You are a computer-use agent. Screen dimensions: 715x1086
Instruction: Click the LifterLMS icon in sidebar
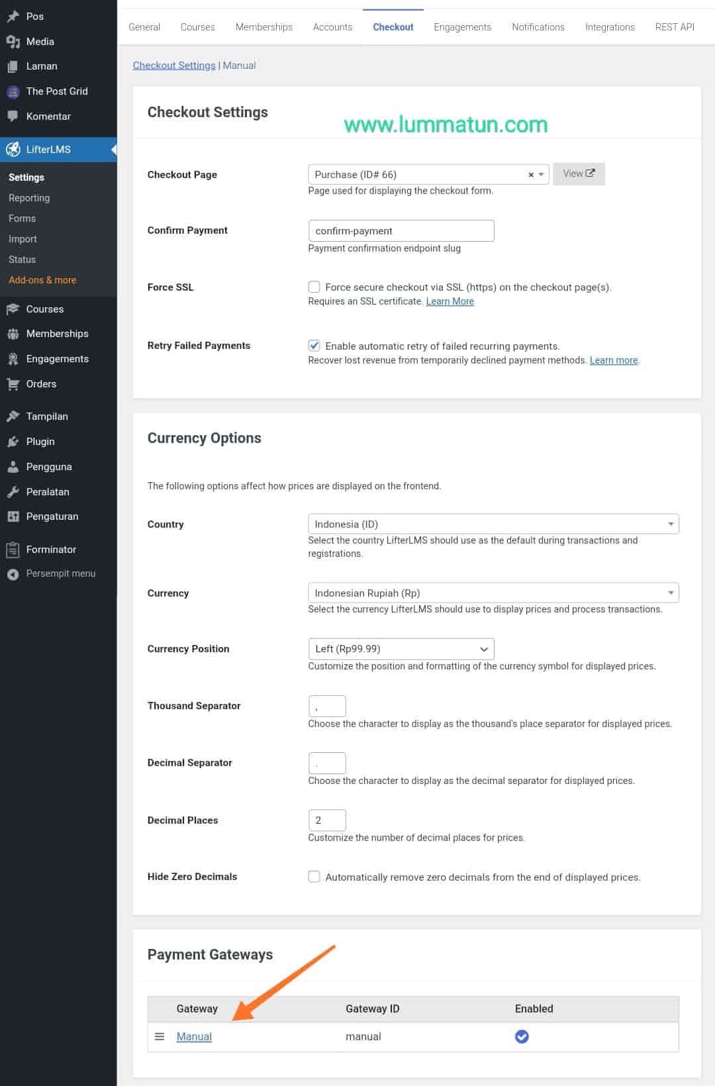[13, 150]
